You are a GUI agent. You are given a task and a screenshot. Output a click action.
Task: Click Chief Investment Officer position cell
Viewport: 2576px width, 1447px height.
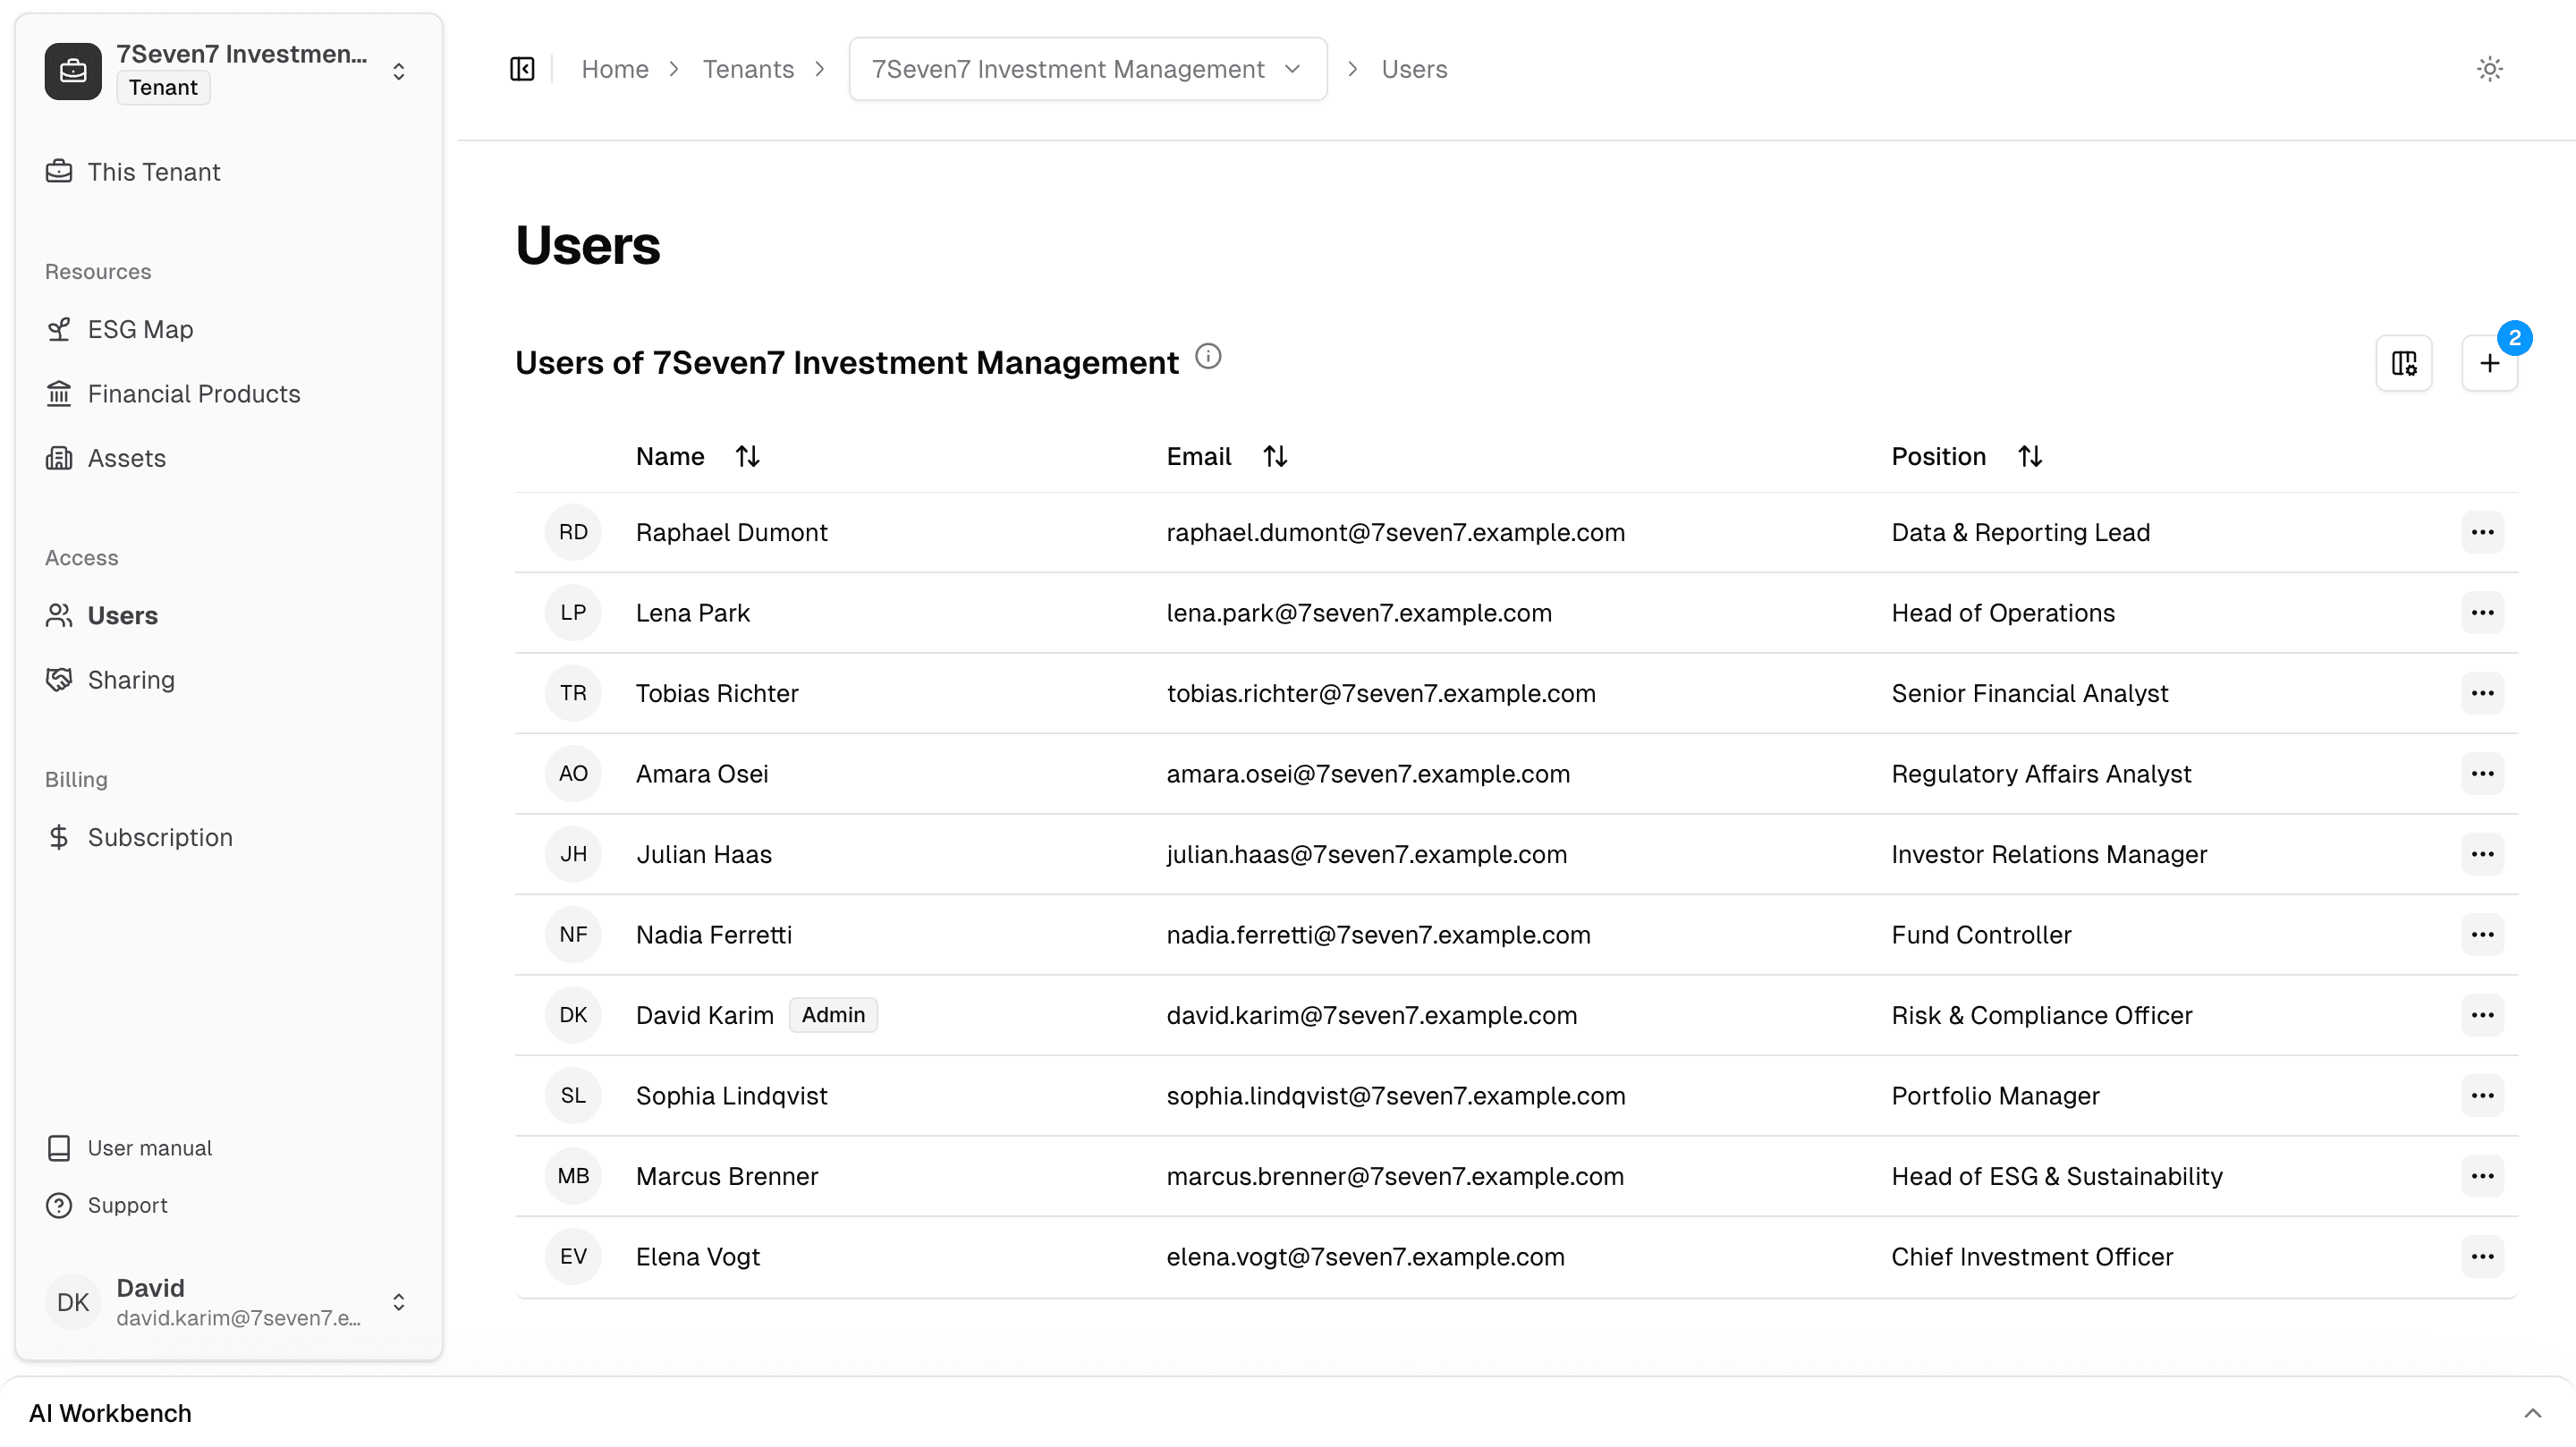[2032, 1257]
